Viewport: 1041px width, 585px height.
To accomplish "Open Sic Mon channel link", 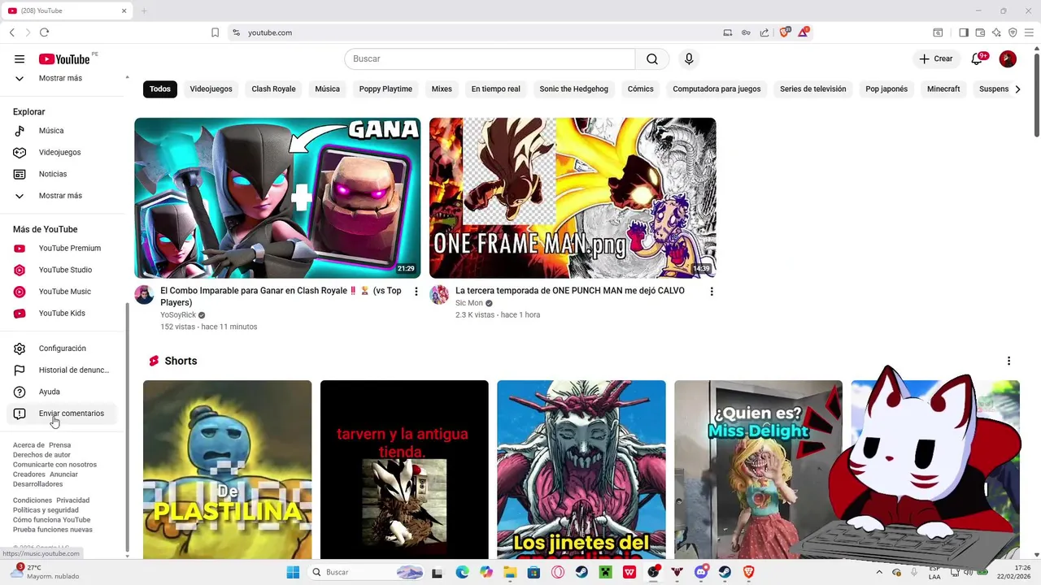I will pos(469,303).
